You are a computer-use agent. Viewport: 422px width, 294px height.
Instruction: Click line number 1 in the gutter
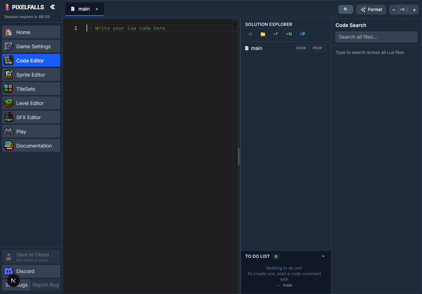coord(75,28)
